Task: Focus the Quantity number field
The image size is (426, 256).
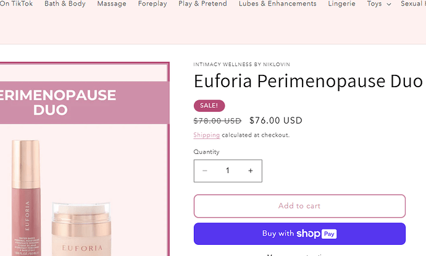Action: 227,171
